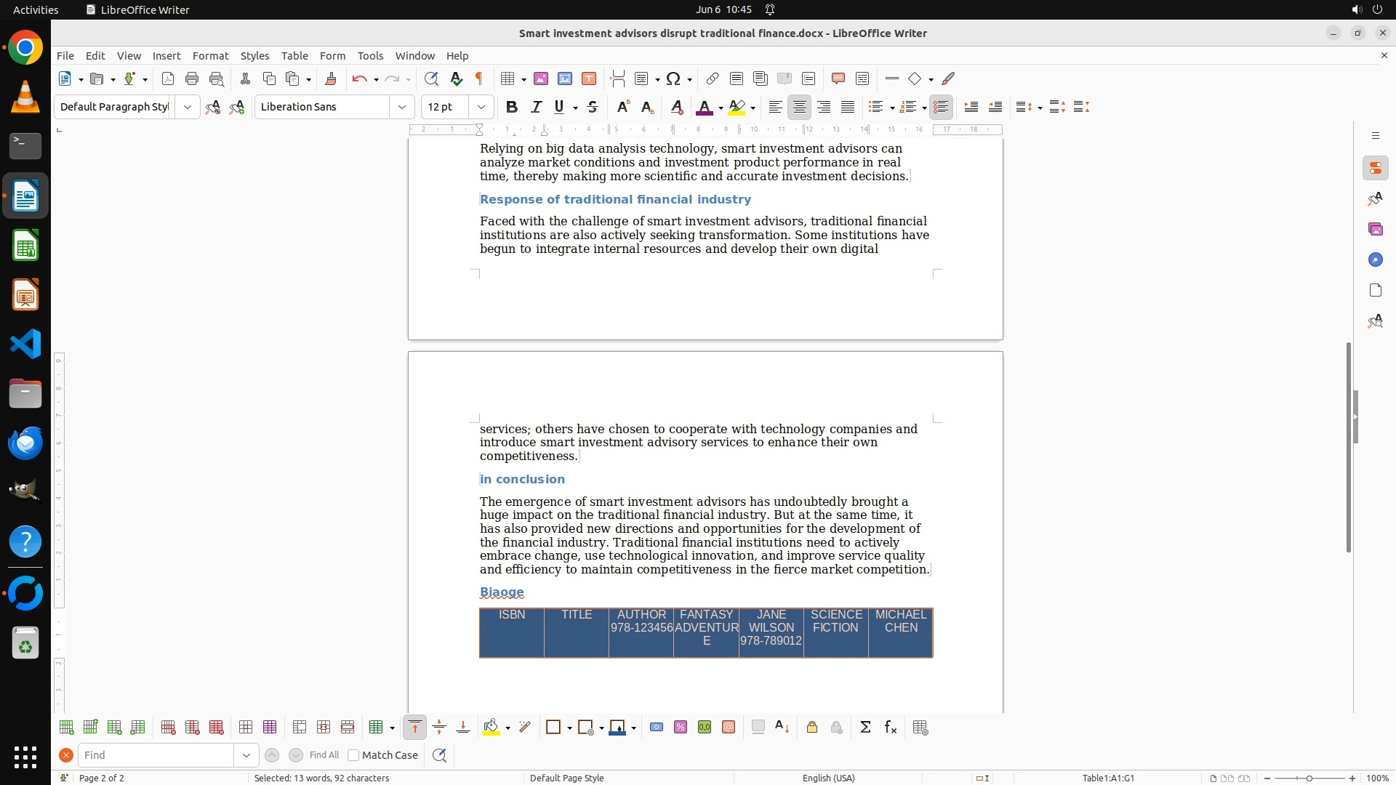Open the Table menu
This screenshot has height=785, width=1396.
tap(294, 55)
